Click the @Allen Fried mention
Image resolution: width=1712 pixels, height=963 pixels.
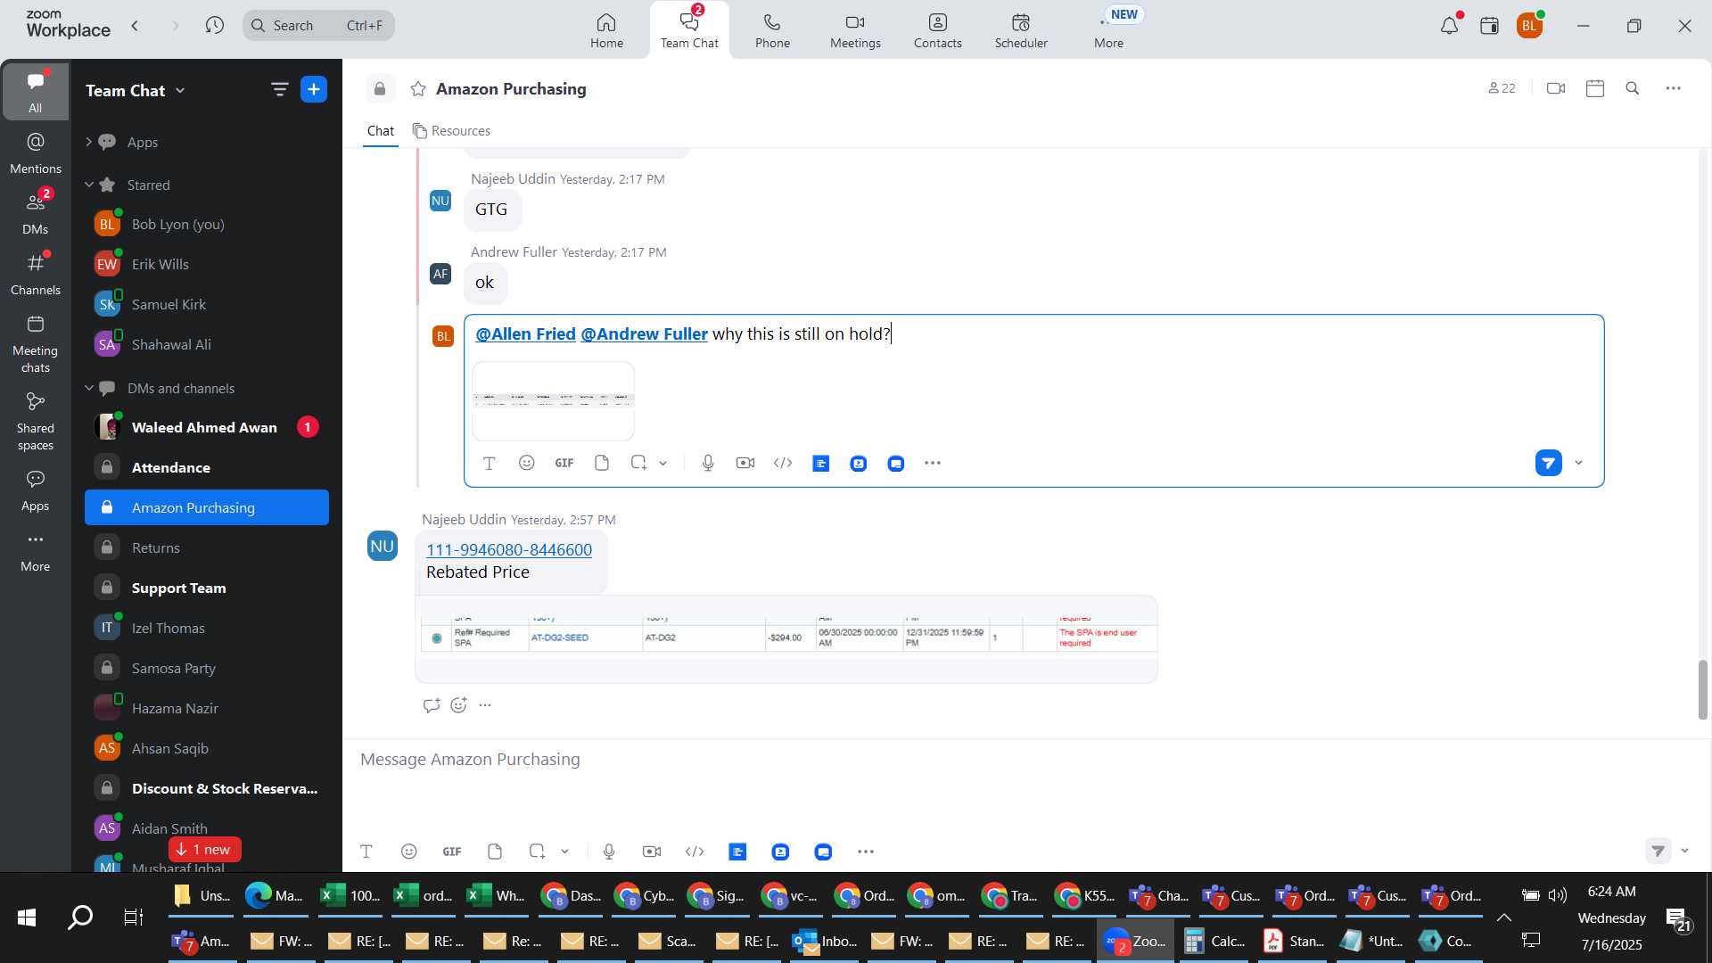[x=525, y=333]
